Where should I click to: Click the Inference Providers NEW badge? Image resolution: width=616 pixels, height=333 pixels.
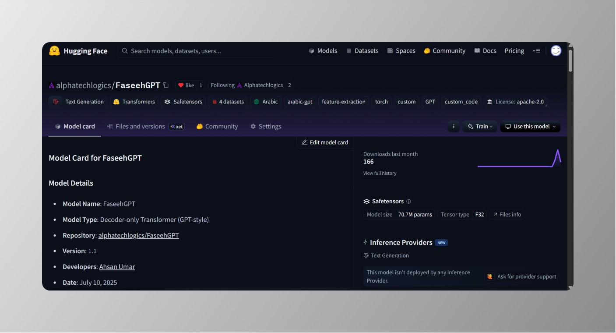click(x=441, y=243)
